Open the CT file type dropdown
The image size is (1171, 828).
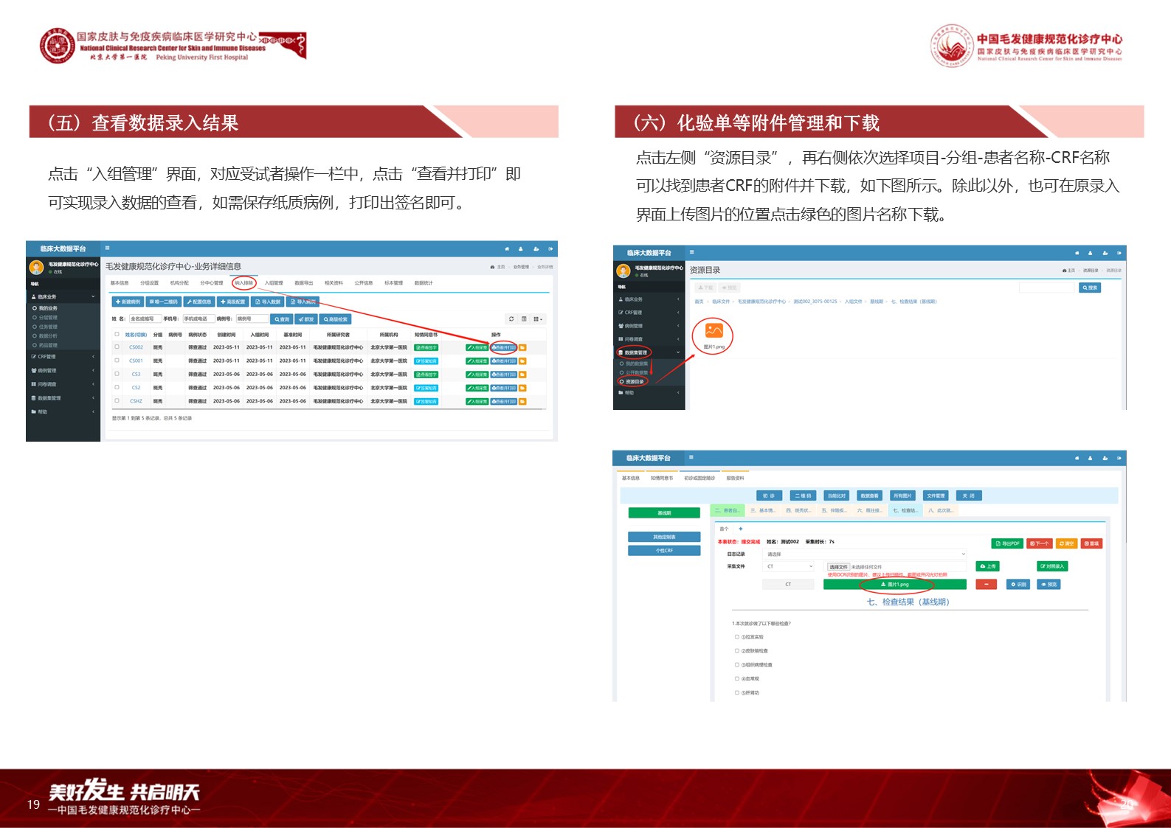point(789,566)
